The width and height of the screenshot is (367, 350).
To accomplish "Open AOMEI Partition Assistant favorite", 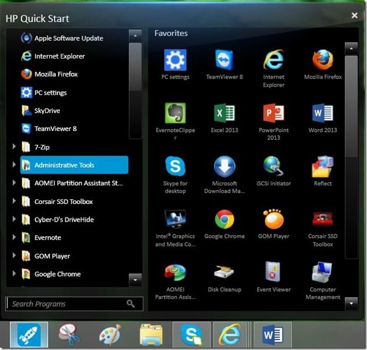I will (176, 273).
